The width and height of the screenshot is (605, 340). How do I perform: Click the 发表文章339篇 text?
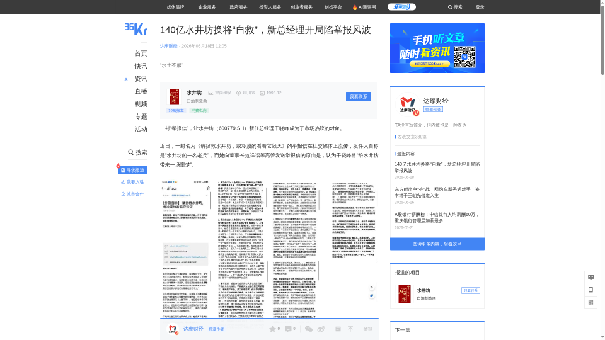click(x=412, y=137)
